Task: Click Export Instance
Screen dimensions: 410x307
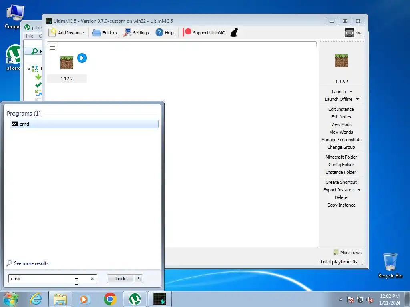Action: tap(338, 190)
